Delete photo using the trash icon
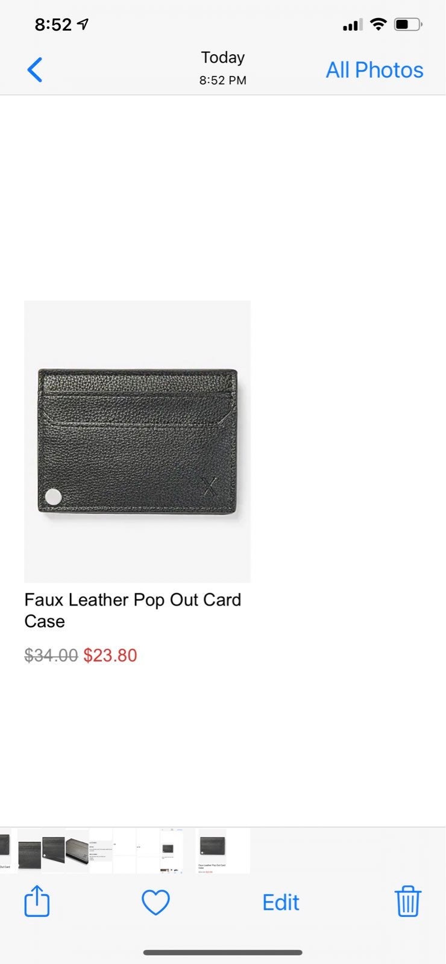 (408, 901)
